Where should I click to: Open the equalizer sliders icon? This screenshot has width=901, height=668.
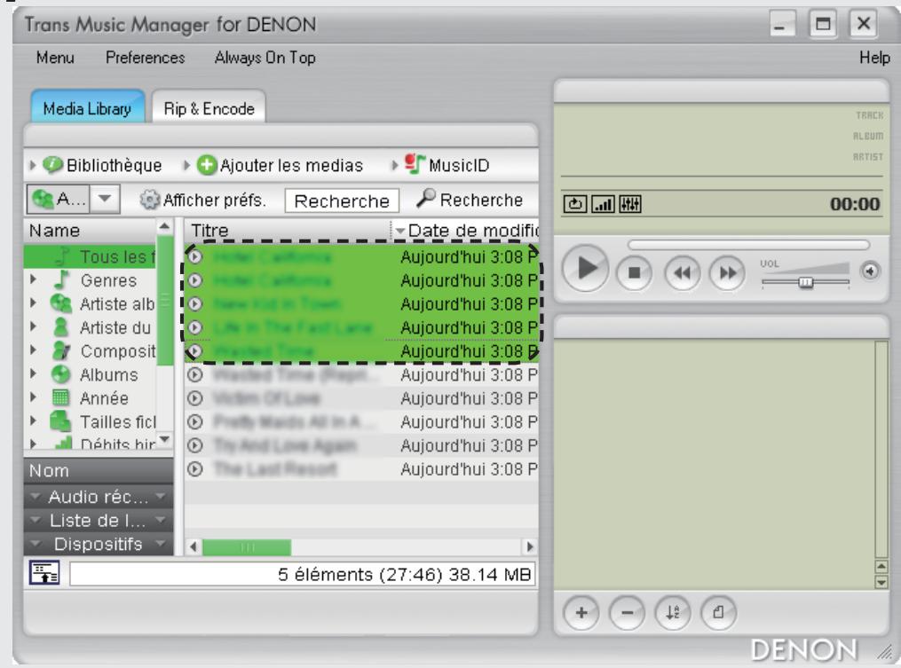630,204
